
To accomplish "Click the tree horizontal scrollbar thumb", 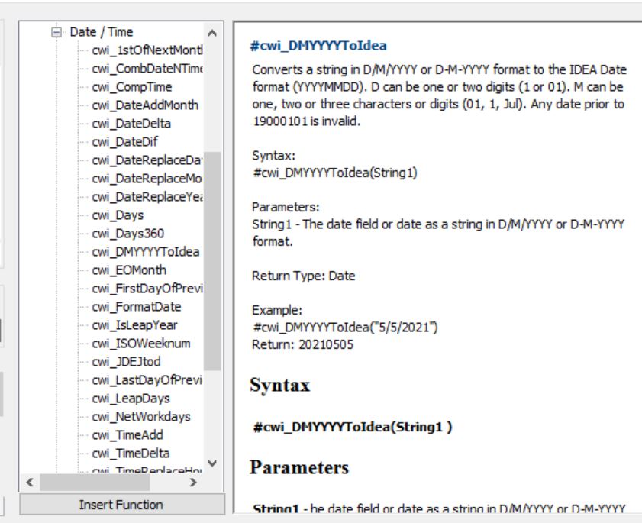I will point(95,483).
